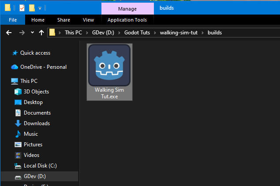Image resolution: width=280 pixels, height=186 pixels.
Task: Click the Properties icon in the title bar
Action: pyautogui.click(x=22, y=7)
